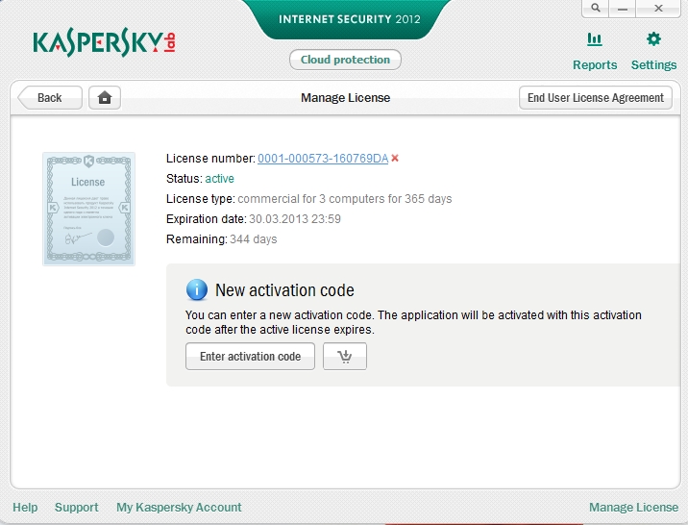Image resolution: width=688 pixels, height=525 pixels.
Task: Open the Settings gear icon
Action: point(653,39)
